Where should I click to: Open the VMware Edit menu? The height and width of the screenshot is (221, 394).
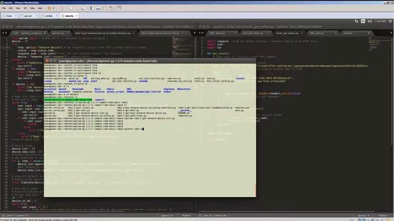click(10, 8)
